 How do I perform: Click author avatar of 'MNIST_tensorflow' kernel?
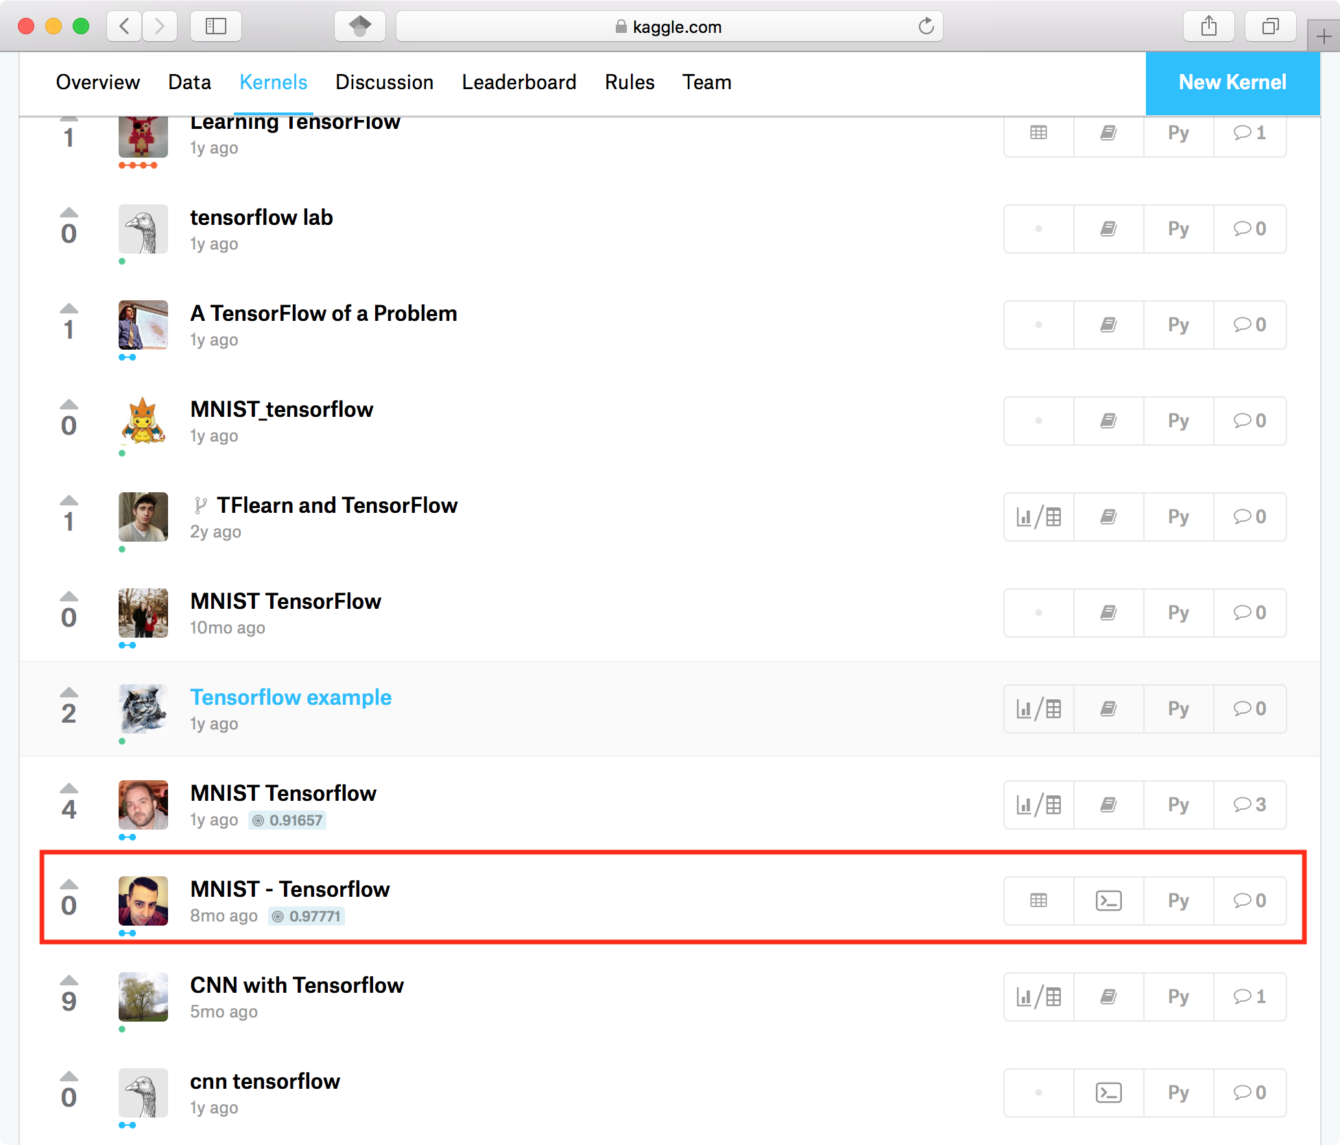[x=143, y=420]
